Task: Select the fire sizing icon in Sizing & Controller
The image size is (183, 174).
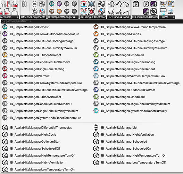Action: [91, 11]
